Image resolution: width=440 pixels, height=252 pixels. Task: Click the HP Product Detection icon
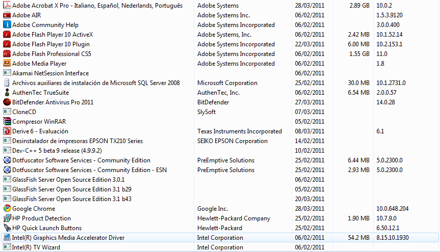(7, 218)
